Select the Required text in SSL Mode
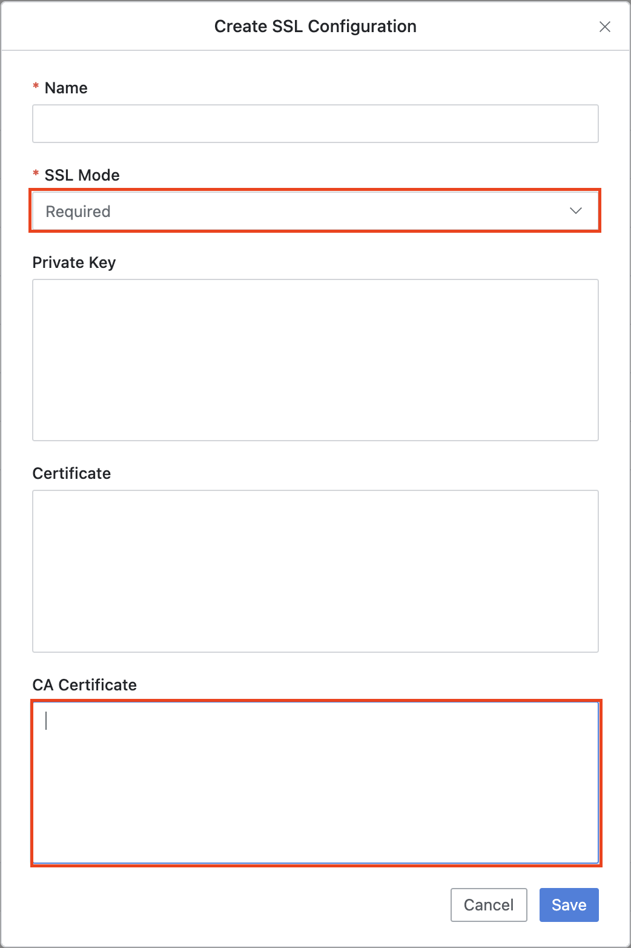Image resolution: width=631 pixels, height=948 pixels. (x=78, y=212)
